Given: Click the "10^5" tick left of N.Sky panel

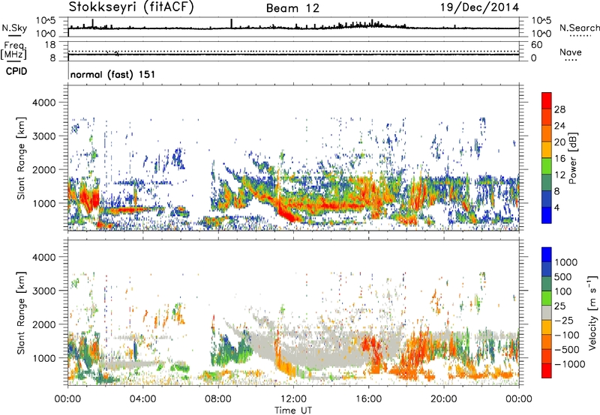Looking at the screenshot, I should click(46, 21).
